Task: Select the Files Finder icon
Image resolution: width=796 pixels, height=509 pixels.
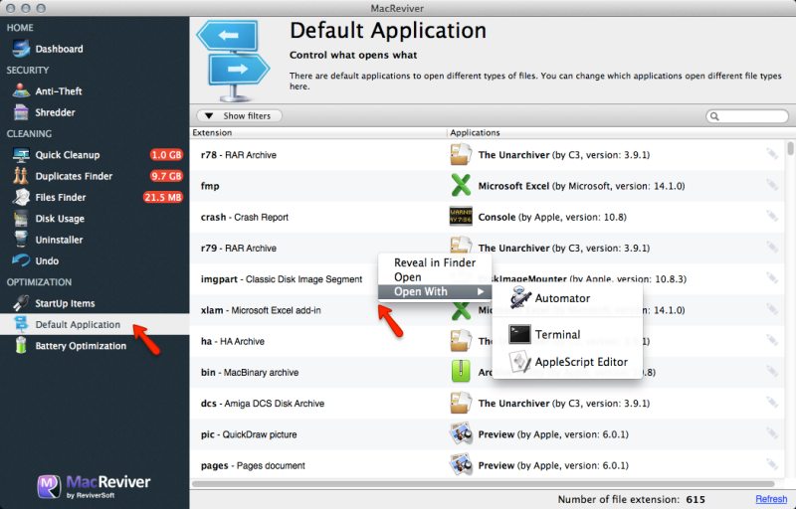Action: tap(21, 197)
